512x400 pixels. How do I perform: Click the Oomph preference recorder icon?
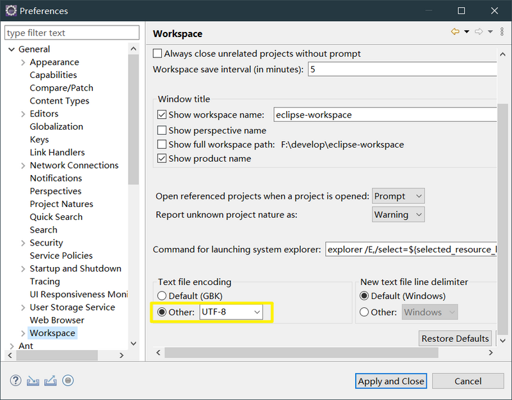click(68, 380)
